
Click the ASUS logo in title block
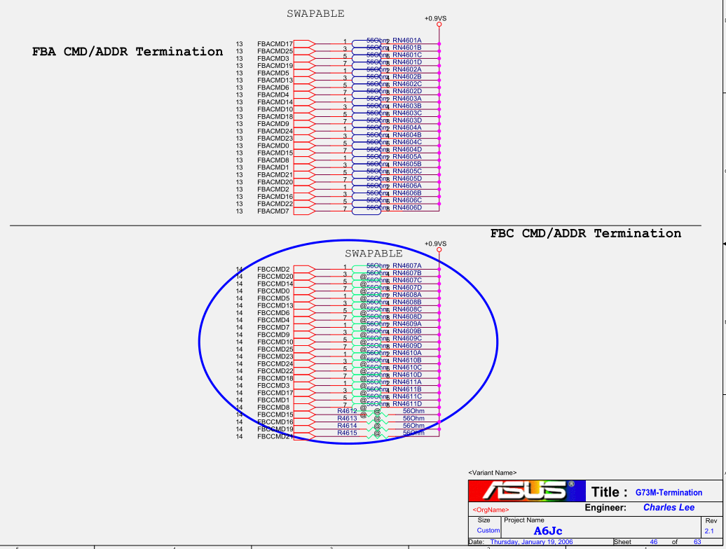526,491
